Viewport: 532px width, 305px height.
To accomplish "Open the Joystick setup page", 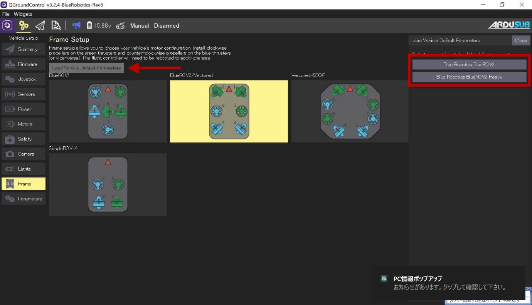I will pyautogui.click(x=24, y=79).
